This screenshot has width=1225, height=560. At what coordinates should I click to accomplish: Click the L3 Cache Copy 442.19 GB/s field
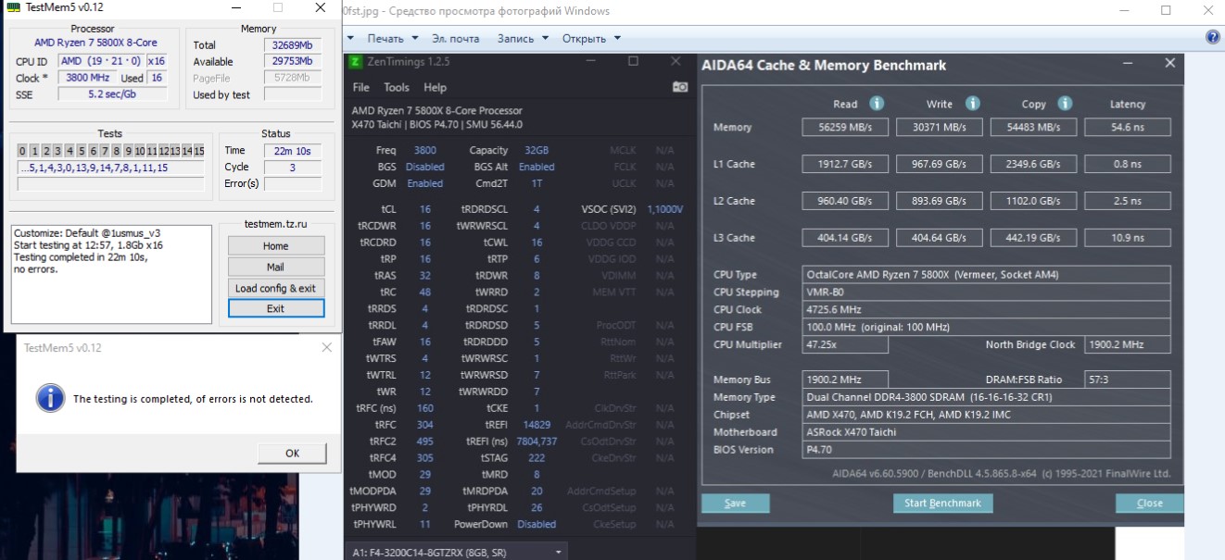click(x=1033, y=239)
